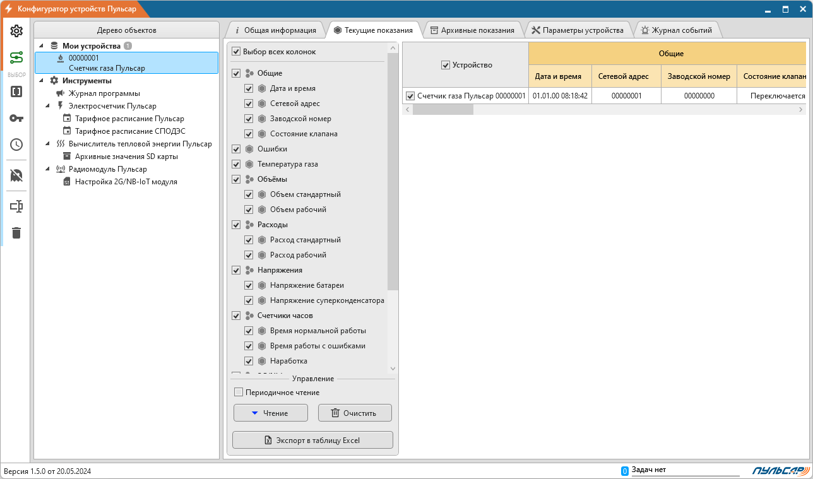Uncheck Дата и время column checkbox
Viewport: 813px width, 479px height.
click(x=249, y=88)
